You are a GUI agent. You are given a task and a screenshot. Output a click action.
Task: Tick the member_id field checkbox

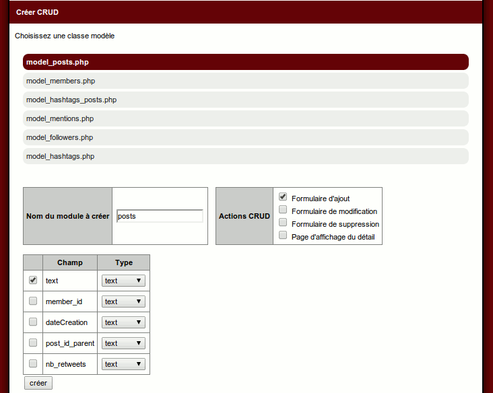[x=33, y=301]
